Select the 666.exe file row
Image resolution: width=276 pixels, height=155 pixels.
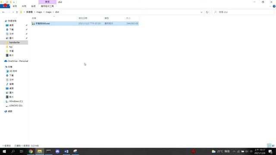point(85,23)
